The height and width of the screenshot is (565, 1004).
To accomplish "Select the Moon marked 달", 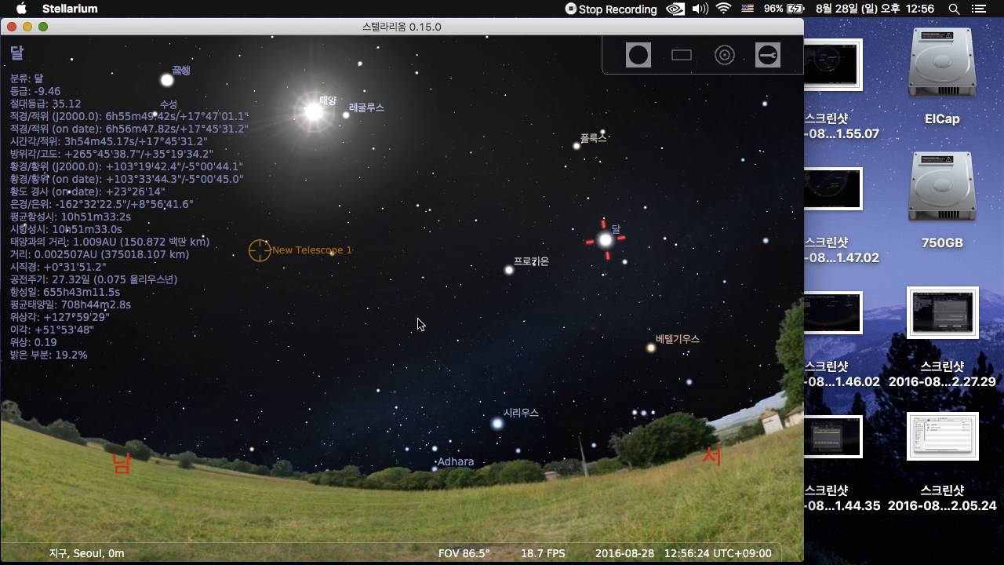I will point(605,240).
